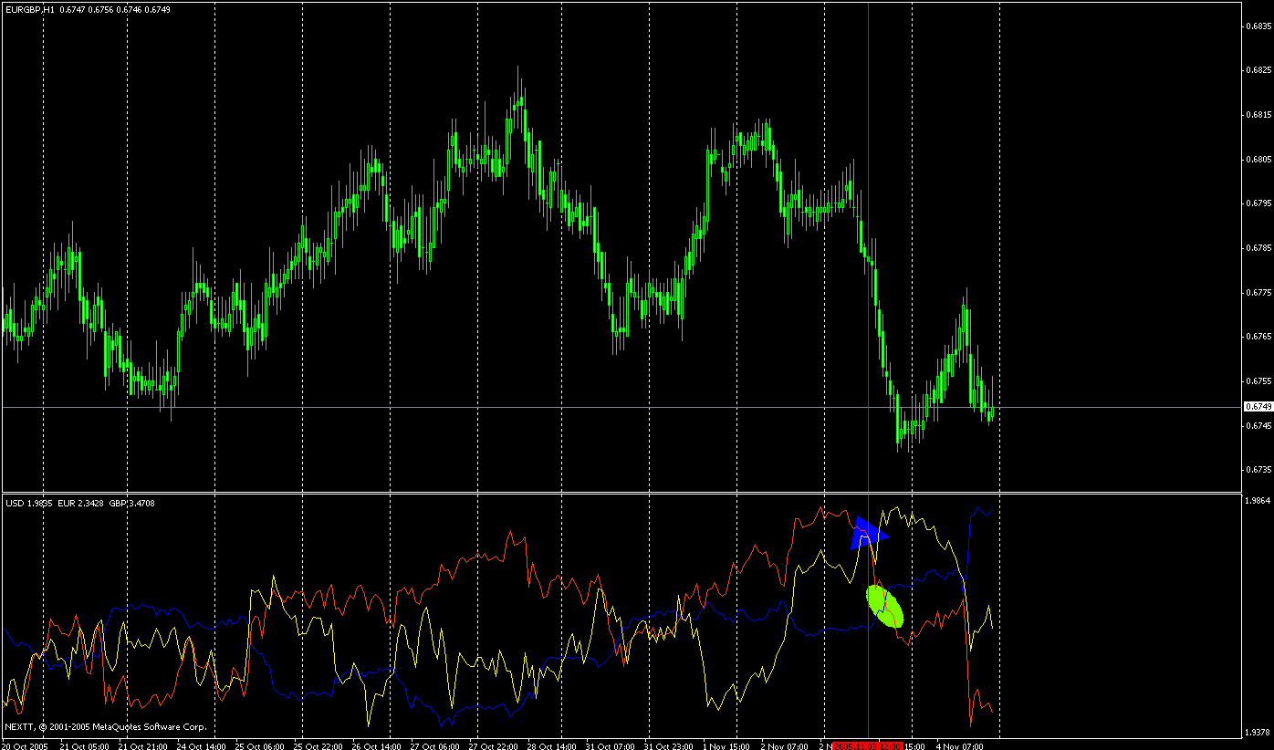Select the 0.6765 price scale label

point(1258,337)
